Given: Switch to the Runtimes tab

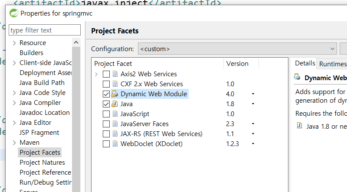Looking at the screenshot, I should 332,64.
